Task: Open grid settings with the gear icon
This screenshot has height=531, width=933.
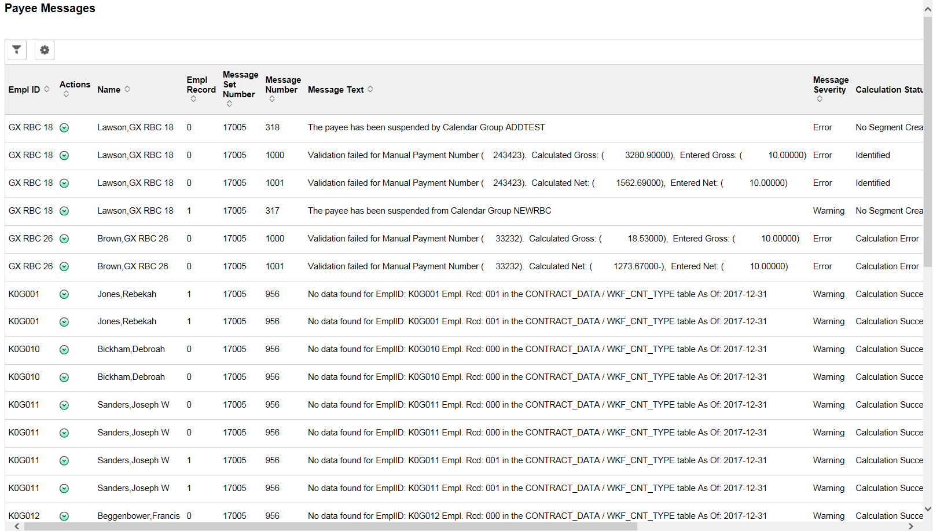Action: (x=45, y=50)
